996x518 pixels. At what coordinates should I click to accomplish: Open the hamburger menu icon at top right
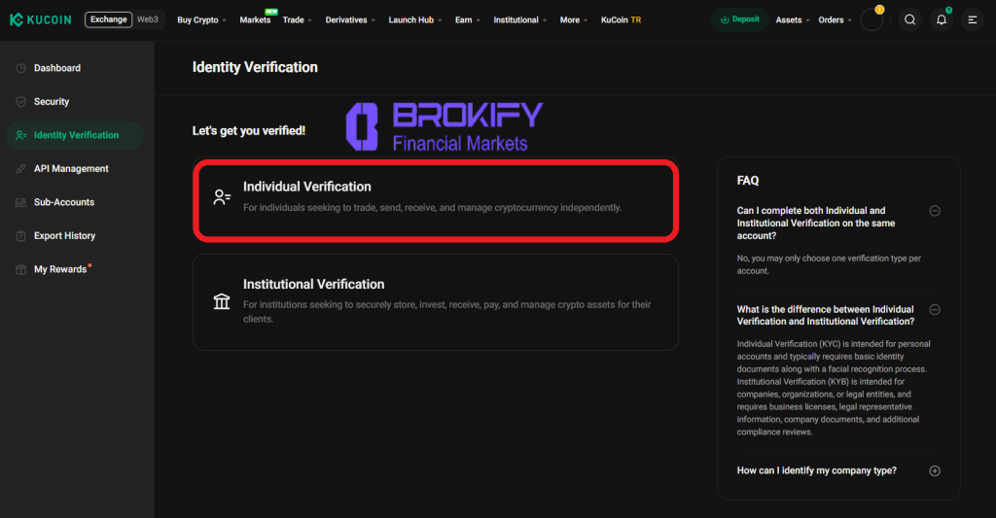pyautogui.click(x=972, y=19)
